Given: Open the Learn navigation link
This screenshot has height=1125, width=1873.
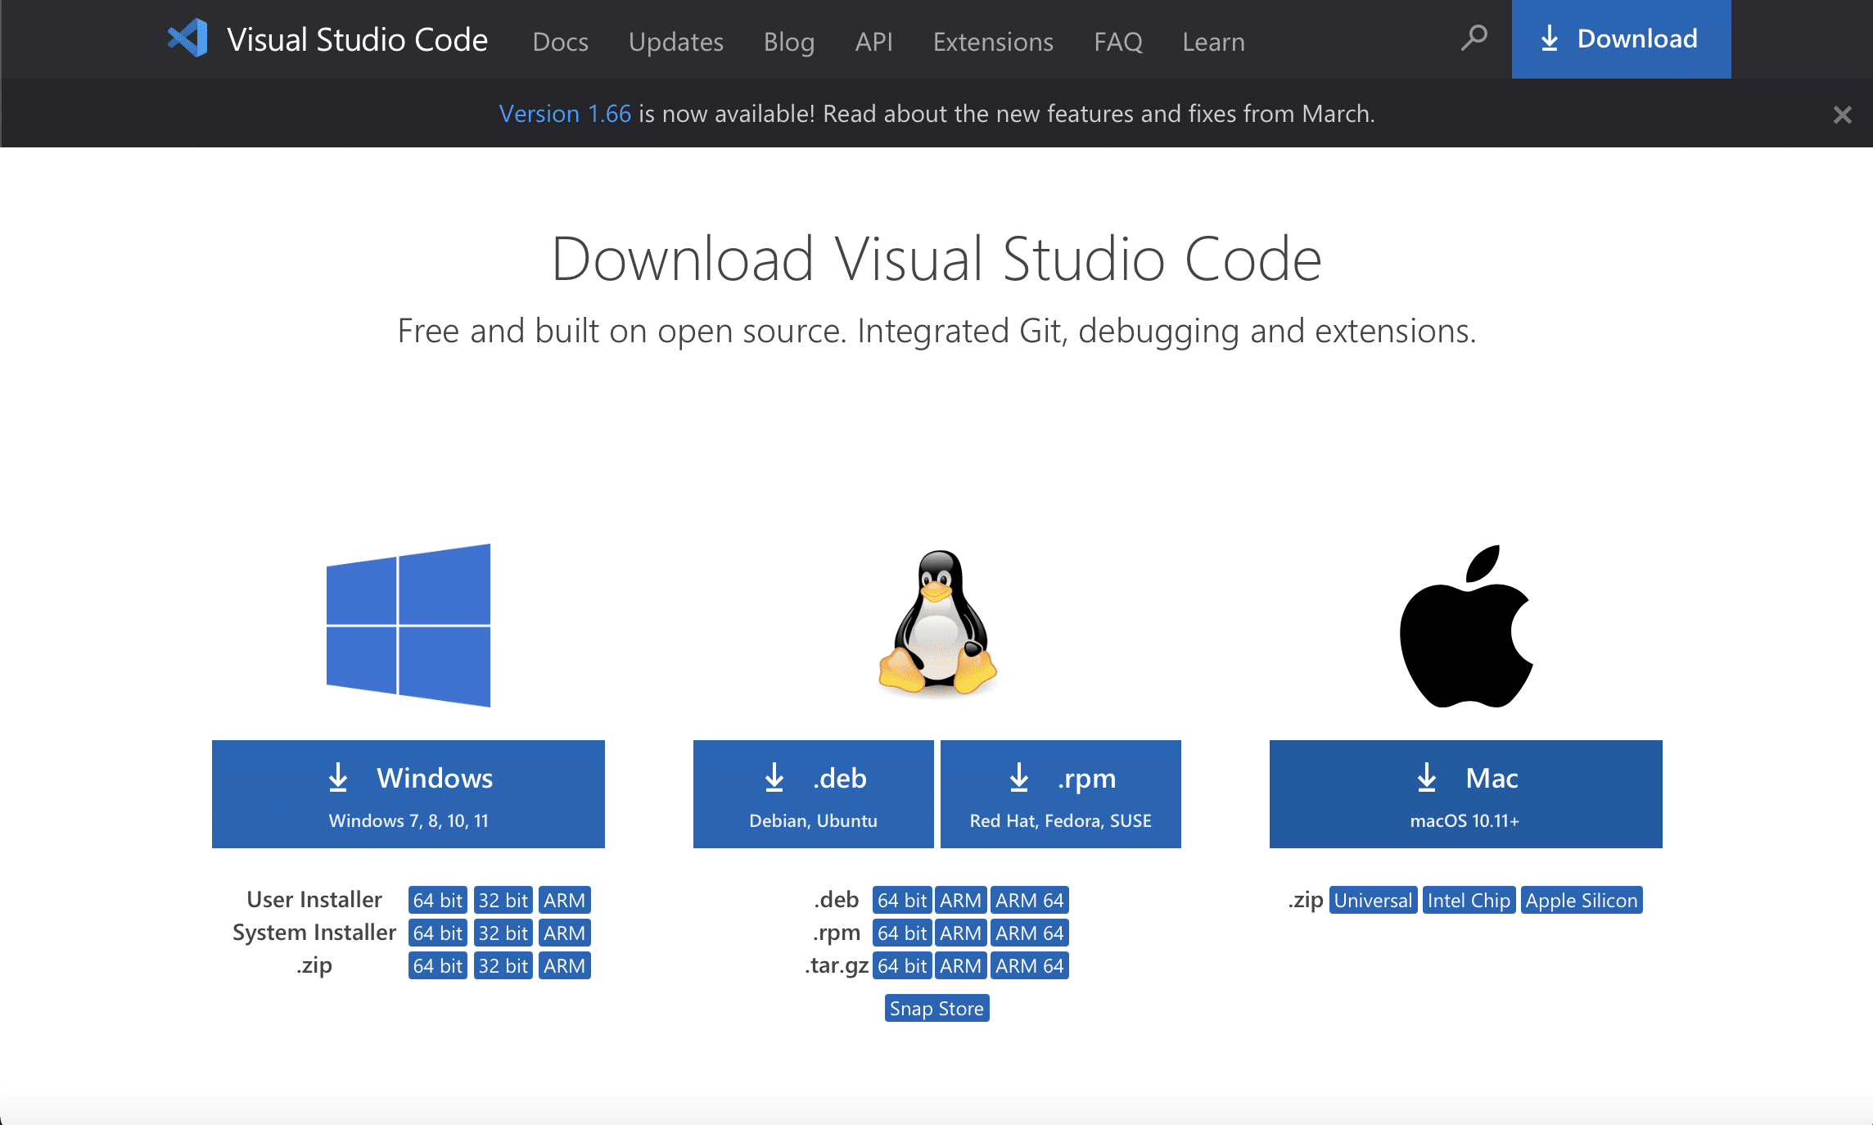Looking at the screenshot, I should click(1213, 41).
